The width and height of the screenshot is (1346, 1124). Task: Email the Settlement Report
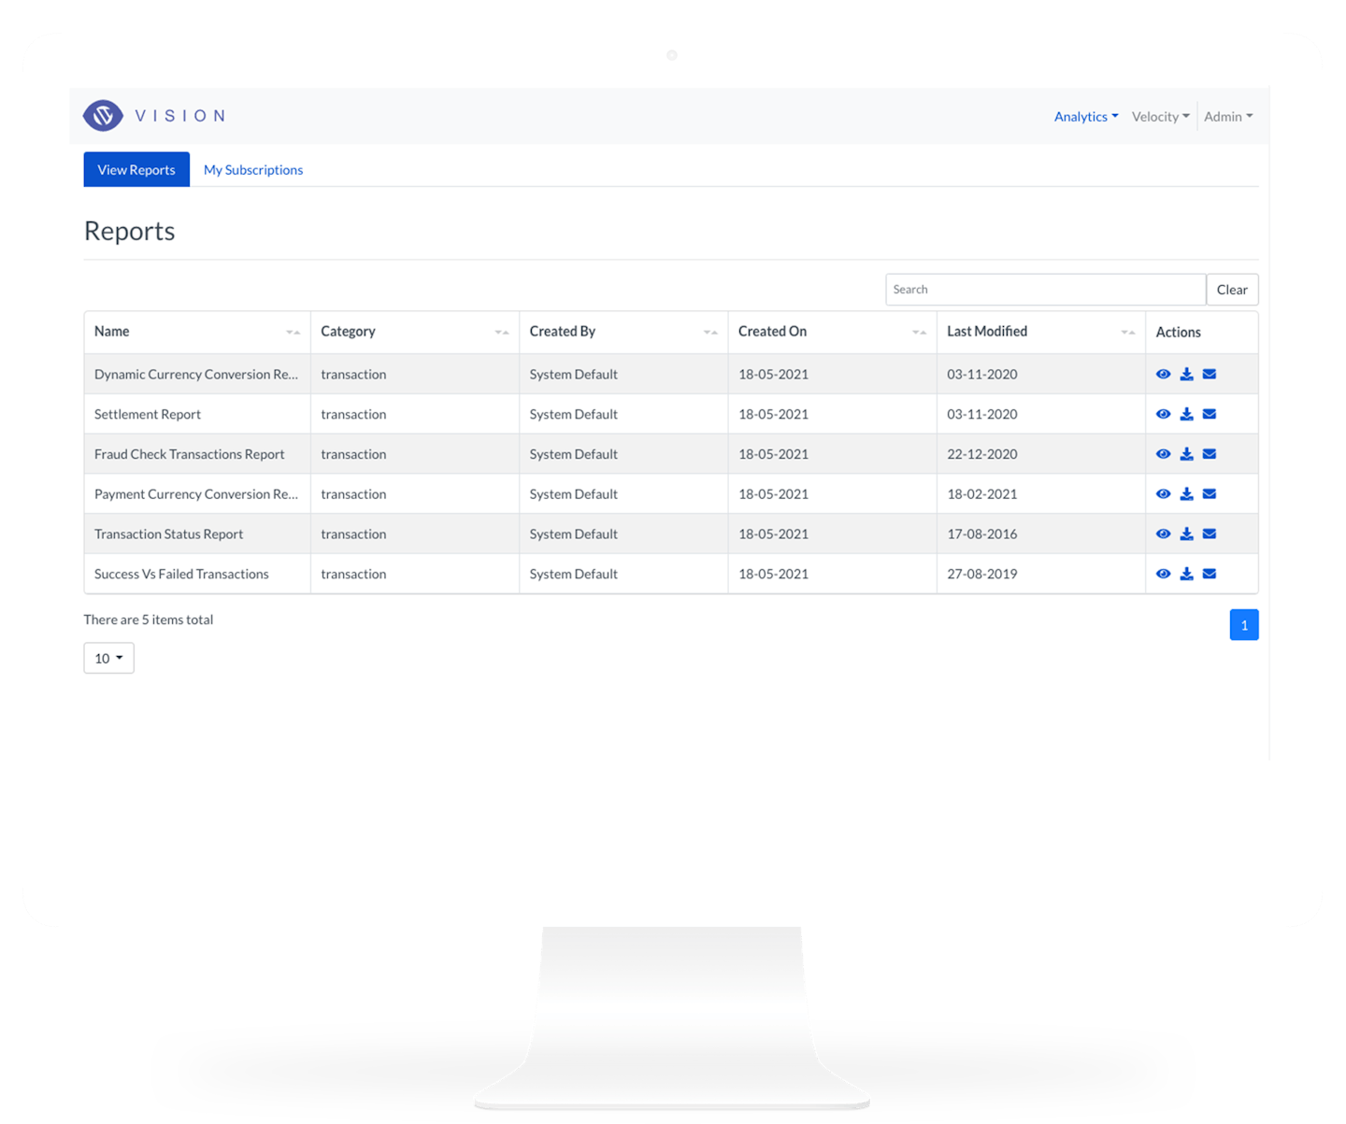pyautogui.click(x=1209, y=414)
